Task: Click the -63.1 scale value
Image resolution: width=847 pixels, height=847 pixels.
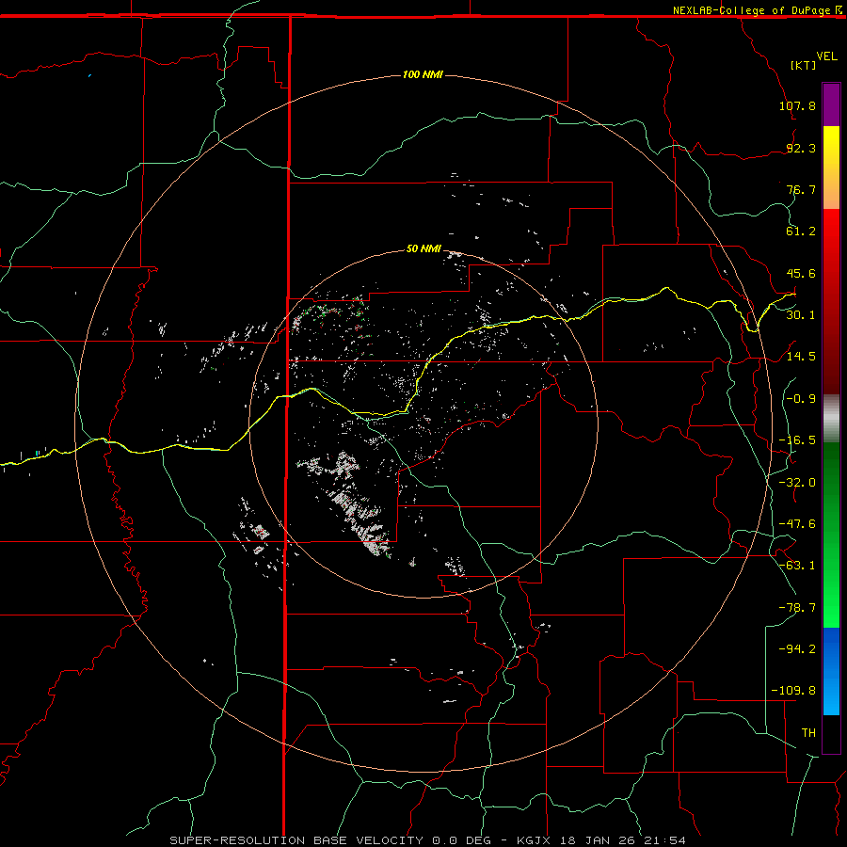Action: 797,566
